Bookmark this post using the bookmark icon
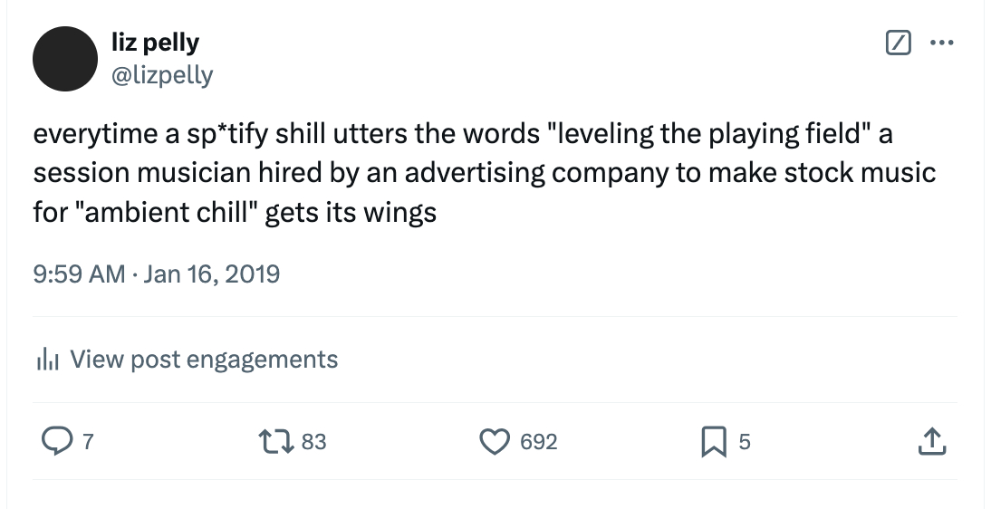991x509 pixels. [713, 442]
